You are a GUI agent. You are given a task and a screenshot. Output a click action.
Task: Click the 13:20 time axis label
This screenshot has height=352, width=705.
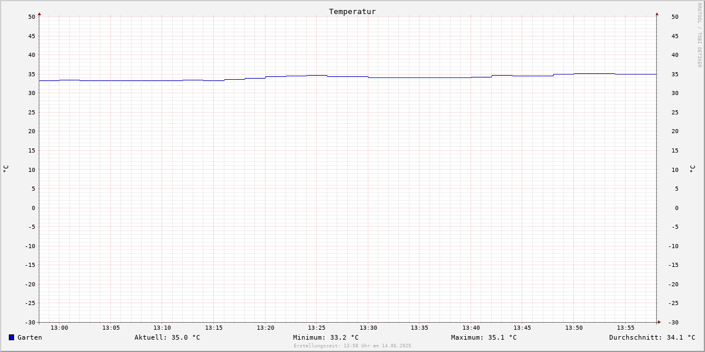266,327
